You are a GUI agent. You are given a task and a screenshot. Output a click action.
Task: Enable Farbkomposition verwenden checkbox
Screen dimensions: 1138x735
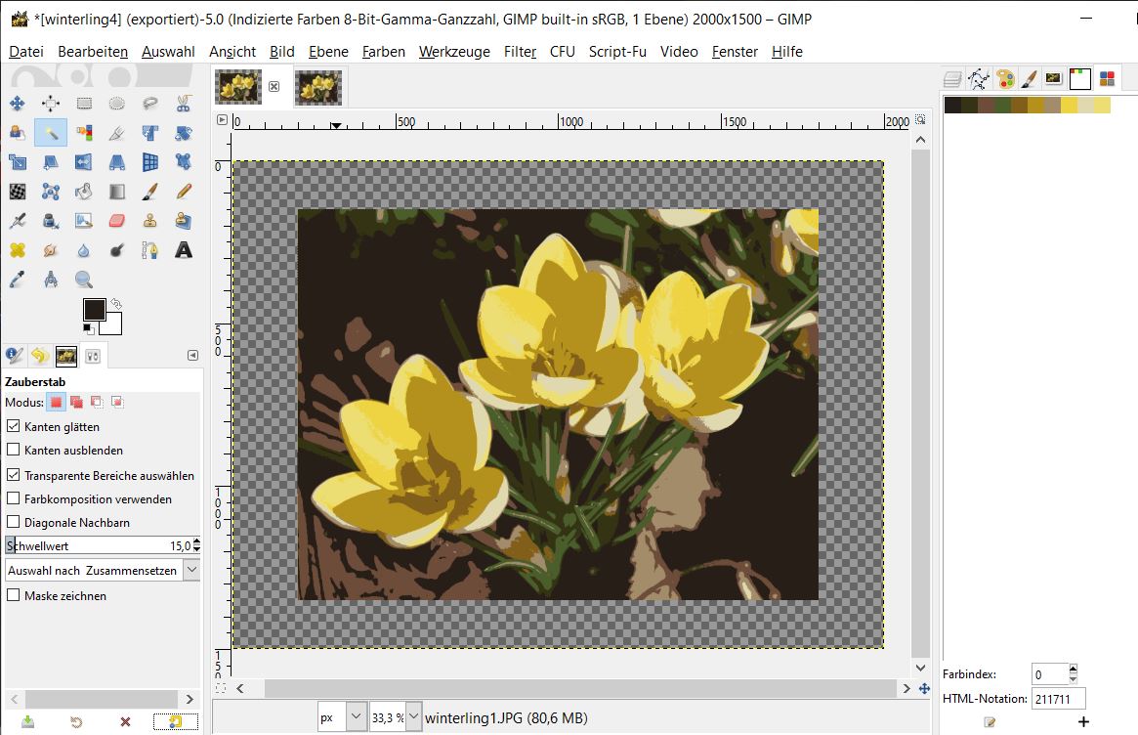(13, 498)
